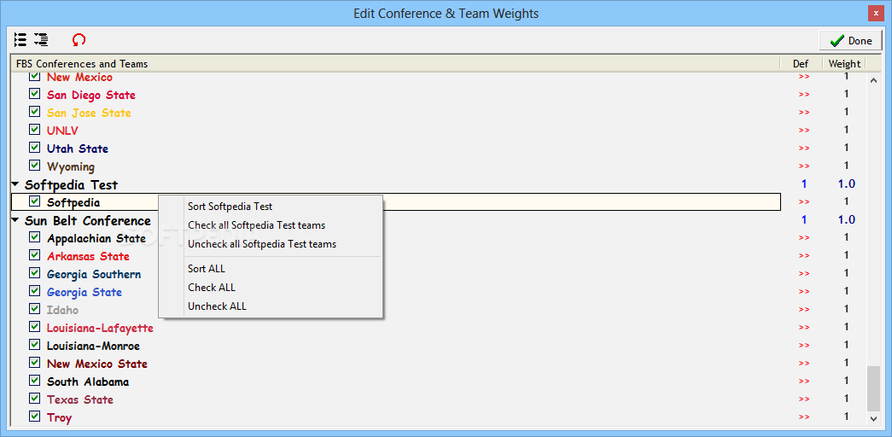This screenshot has height=437, width=892.
Task: Click the collapse all conferences toolbar icon
Action: click(41, 39)
